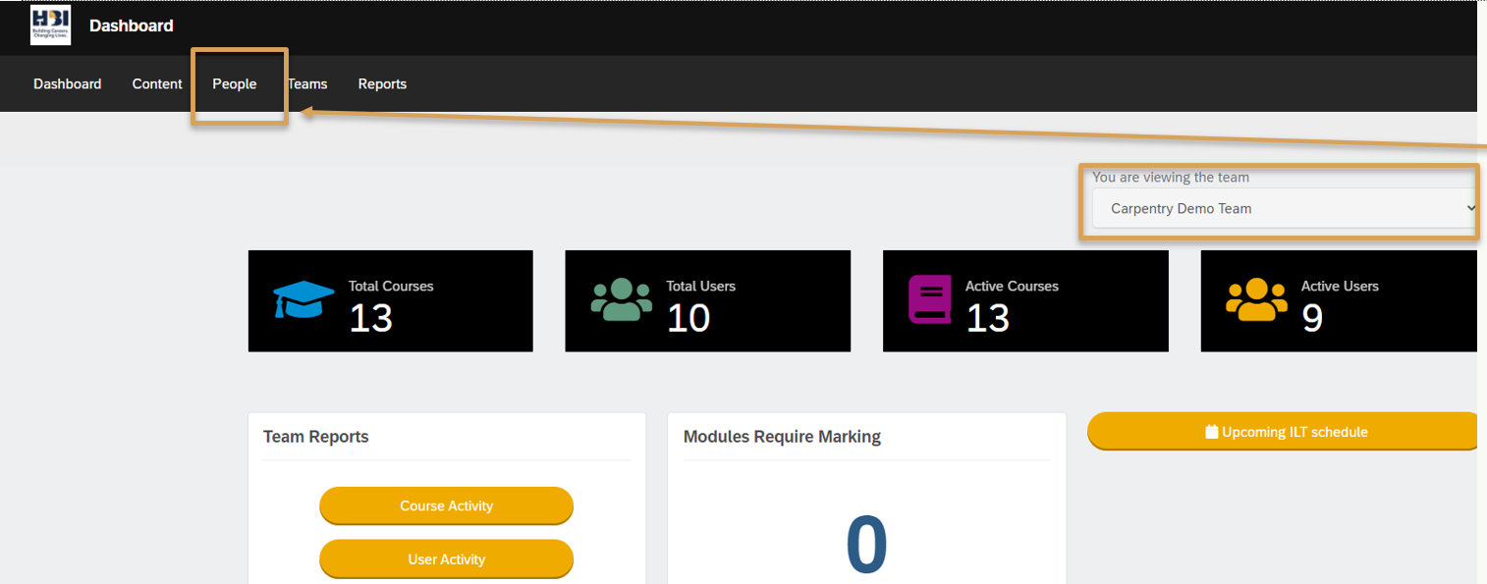Go to the Content menu item

[x=157, y=84]
